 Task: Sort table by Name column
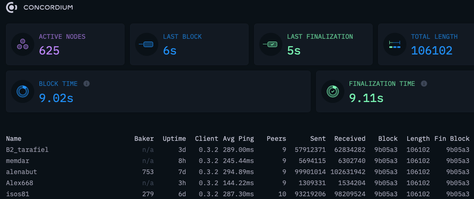13,139
